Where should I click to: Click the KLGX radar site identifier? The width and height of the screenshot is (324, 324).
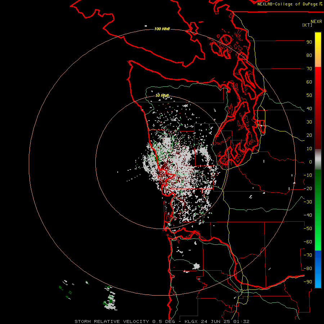pyautogui.click(x=192, y=321)
